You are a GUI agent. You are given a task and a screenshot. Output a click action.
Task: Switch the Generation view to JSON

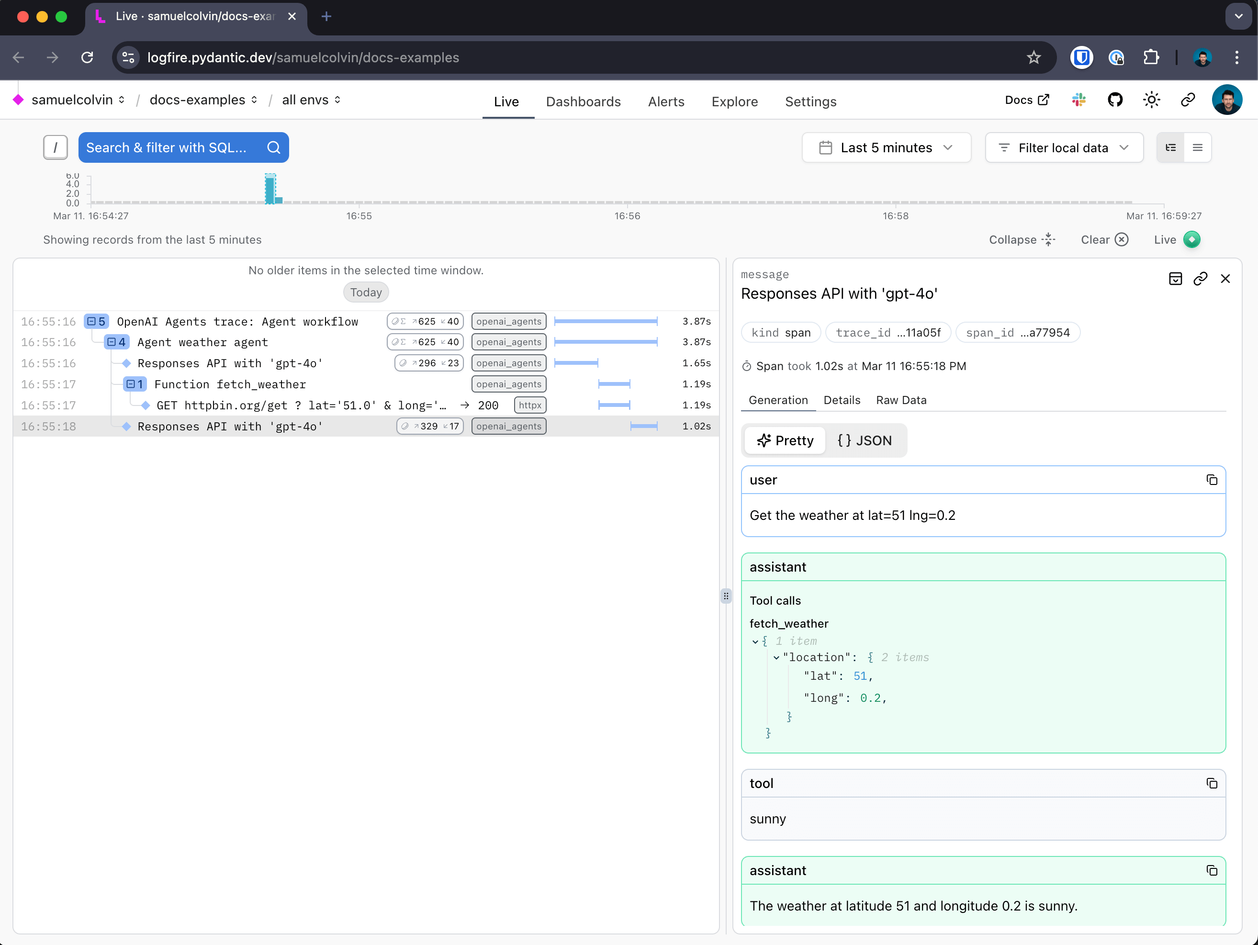click(x=864, y=440)
